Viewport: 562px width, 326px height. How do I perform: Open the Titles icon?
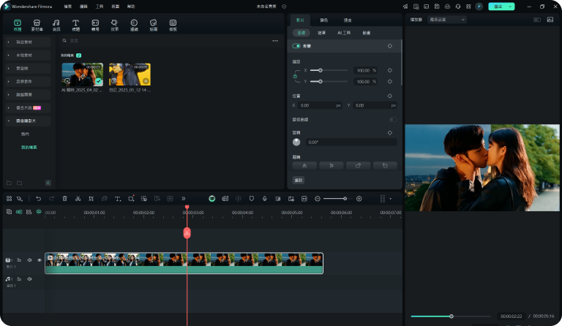coord(75,25)
